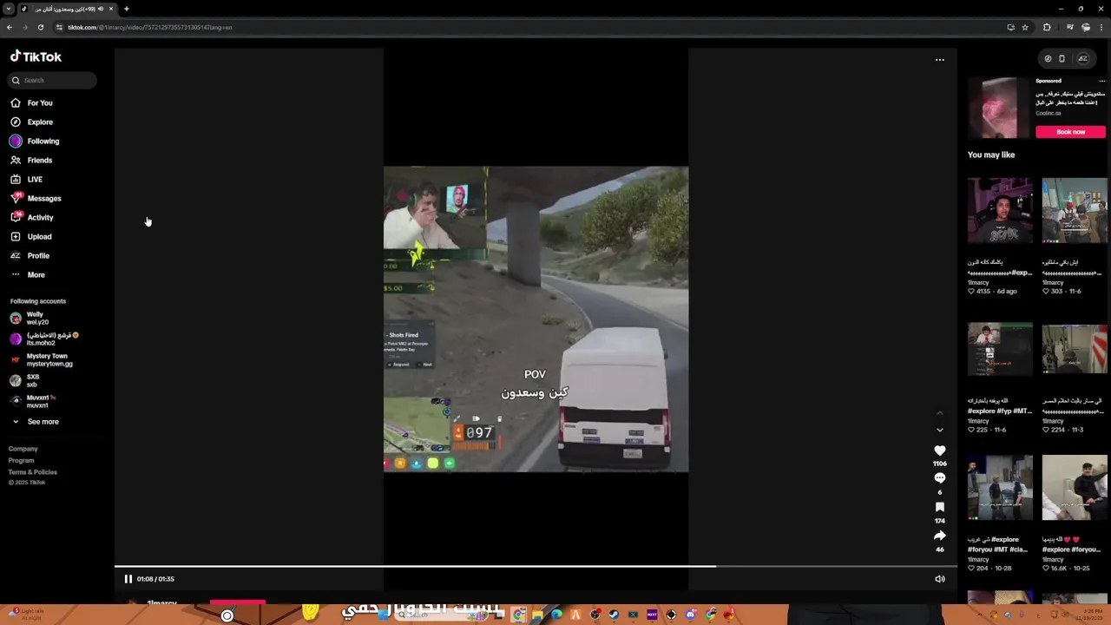Open the Friends tab
The height and width of the screenshot is (625, 1111).
pyautogui.click(x=39, y=161)
